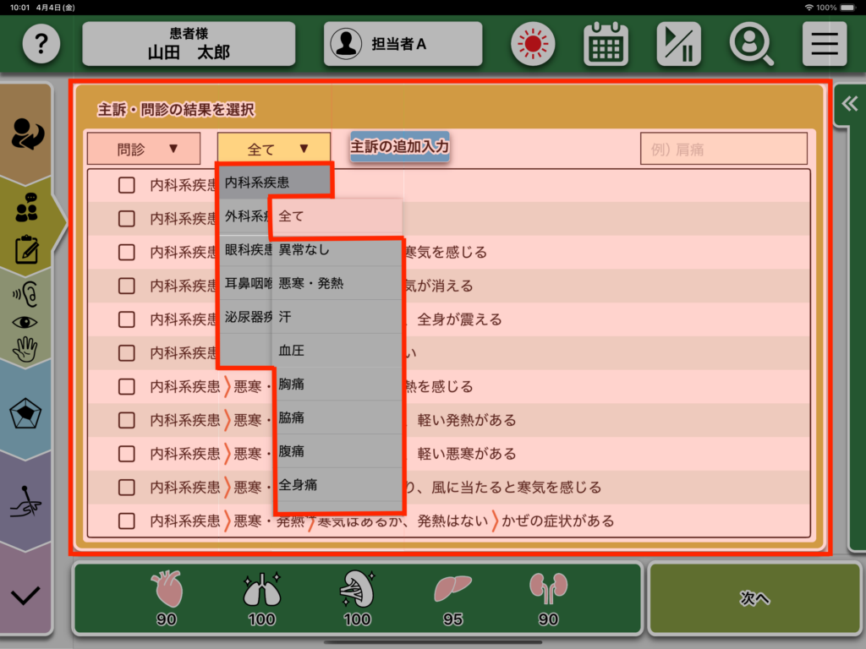Viewport: 866px width, 649px height.
Task: Tap the red sun icon in header
Action: pos(532,44)
